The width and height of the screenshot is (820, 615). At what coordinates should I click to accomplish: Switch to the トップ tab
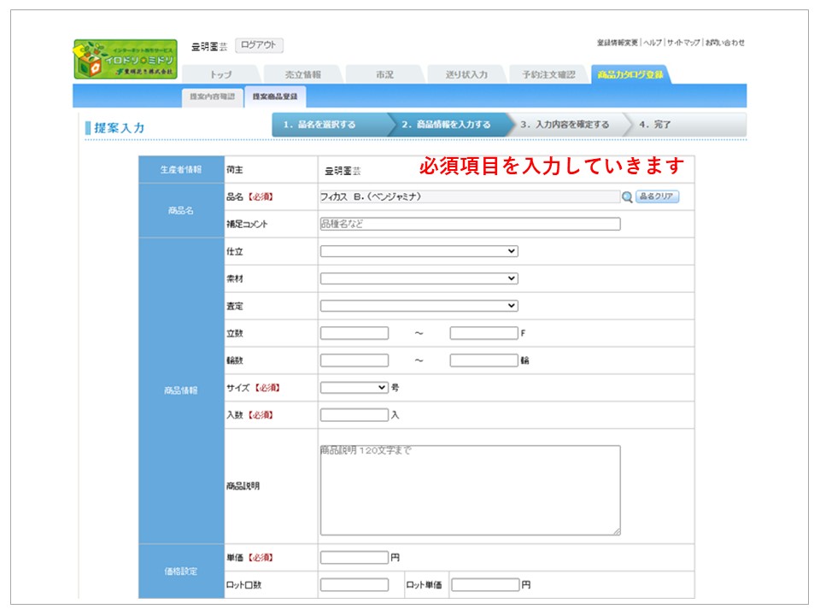[x=220, y=75]
